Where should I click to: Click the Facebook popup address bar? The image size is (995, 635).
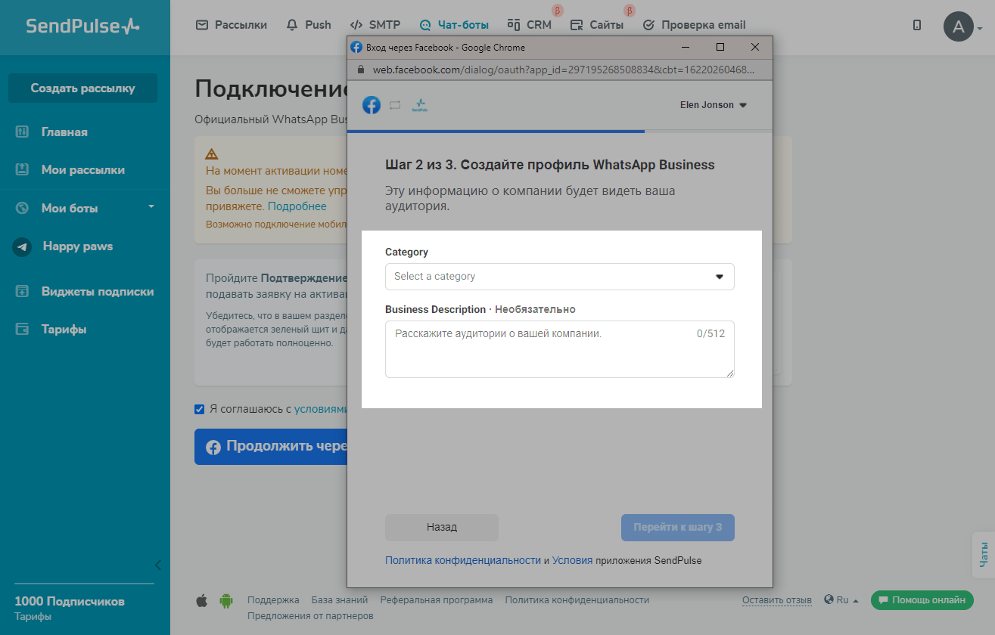560,70
